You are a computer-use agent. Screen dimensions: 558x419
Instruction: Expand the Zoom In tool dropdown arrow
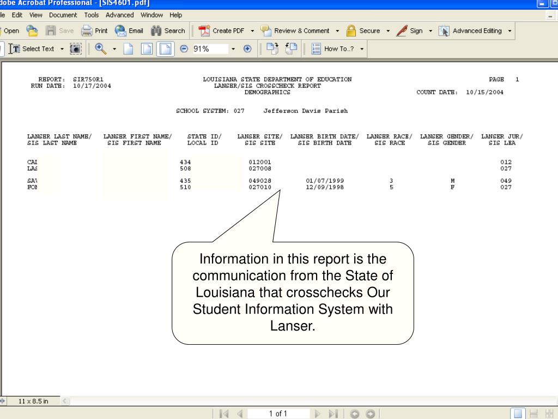(114, 49)
